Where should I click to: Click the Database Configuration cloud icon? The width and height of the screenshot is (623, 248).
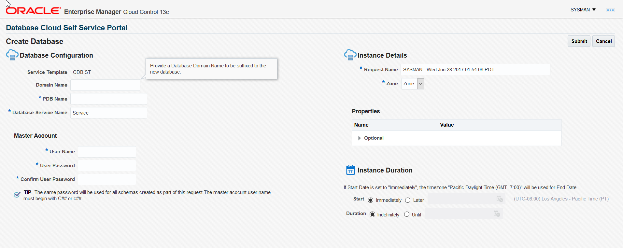coord(12,55)
